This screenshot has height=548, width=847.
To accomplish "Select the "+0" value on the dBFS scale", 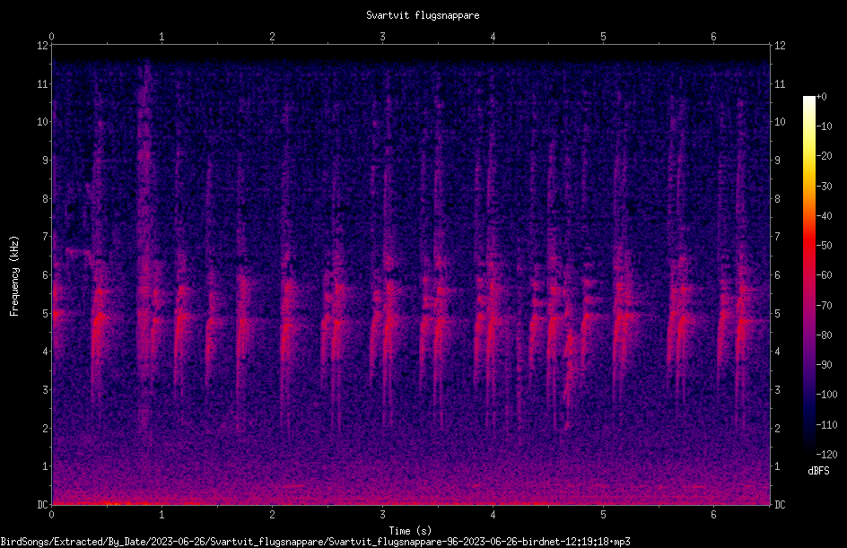I will (822, 97).
